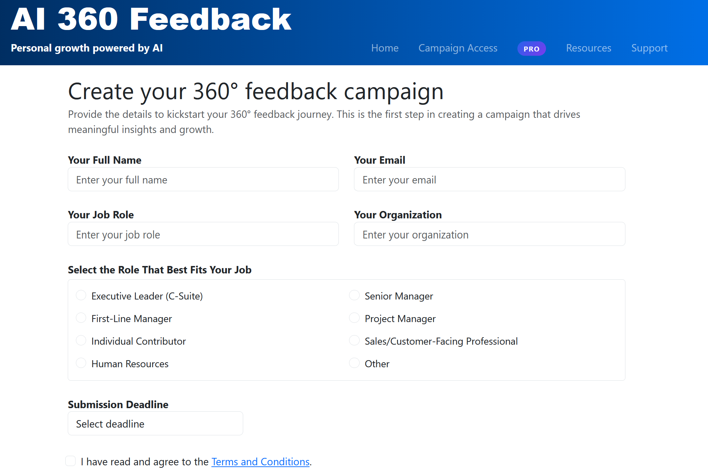This screenshot has height=472, width=708.
Task: Open the Select deadline picker
Action: click(155, 423)
